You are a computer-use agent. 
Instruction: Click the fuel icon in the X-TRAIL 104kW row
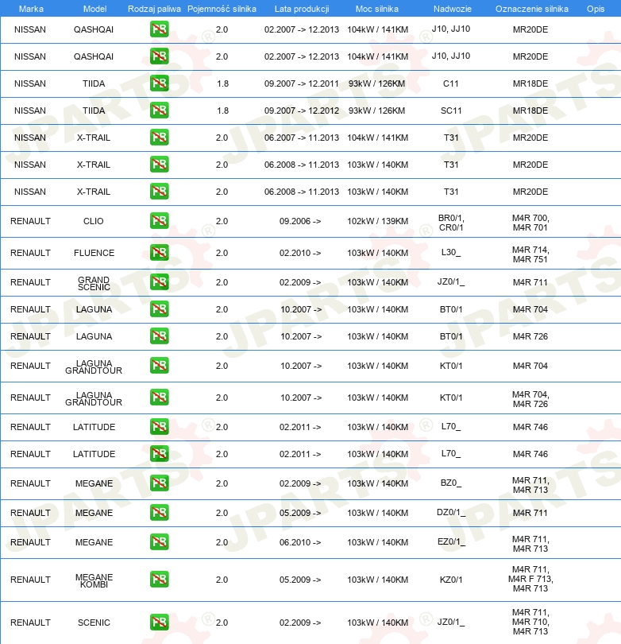point(159,138)
